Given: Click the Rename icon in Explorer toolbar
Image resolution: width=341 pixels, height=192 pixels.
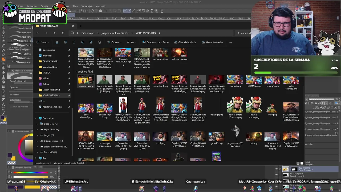Looking at the screenshot, I should pos(83,42).
